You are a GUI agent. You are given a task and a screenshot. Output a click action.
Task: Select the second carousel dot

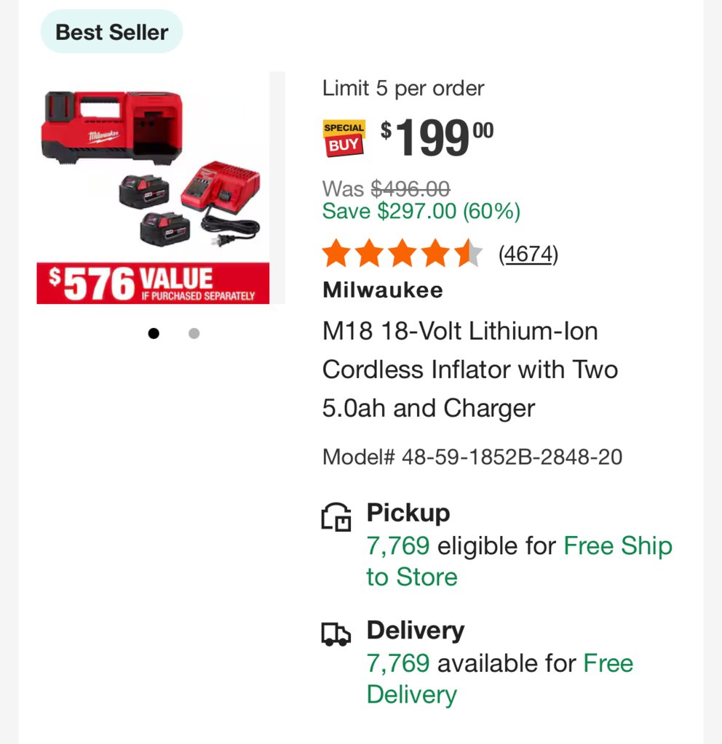click(x=194, y=334)
